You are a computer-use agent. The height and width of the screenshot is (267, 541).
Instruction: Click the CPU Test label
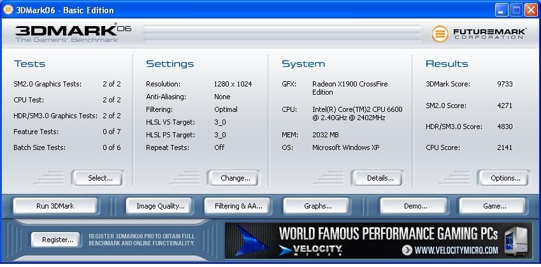tap(29, 100)
